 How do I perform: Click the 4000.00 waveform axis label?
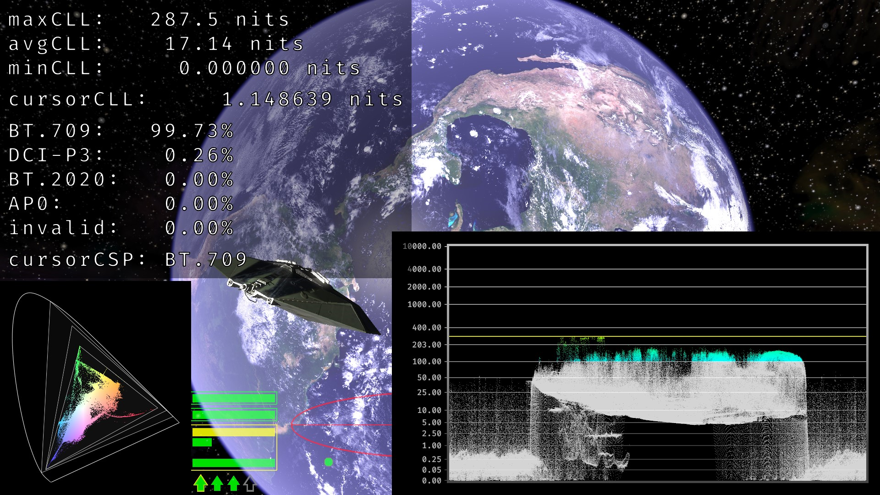424,269
